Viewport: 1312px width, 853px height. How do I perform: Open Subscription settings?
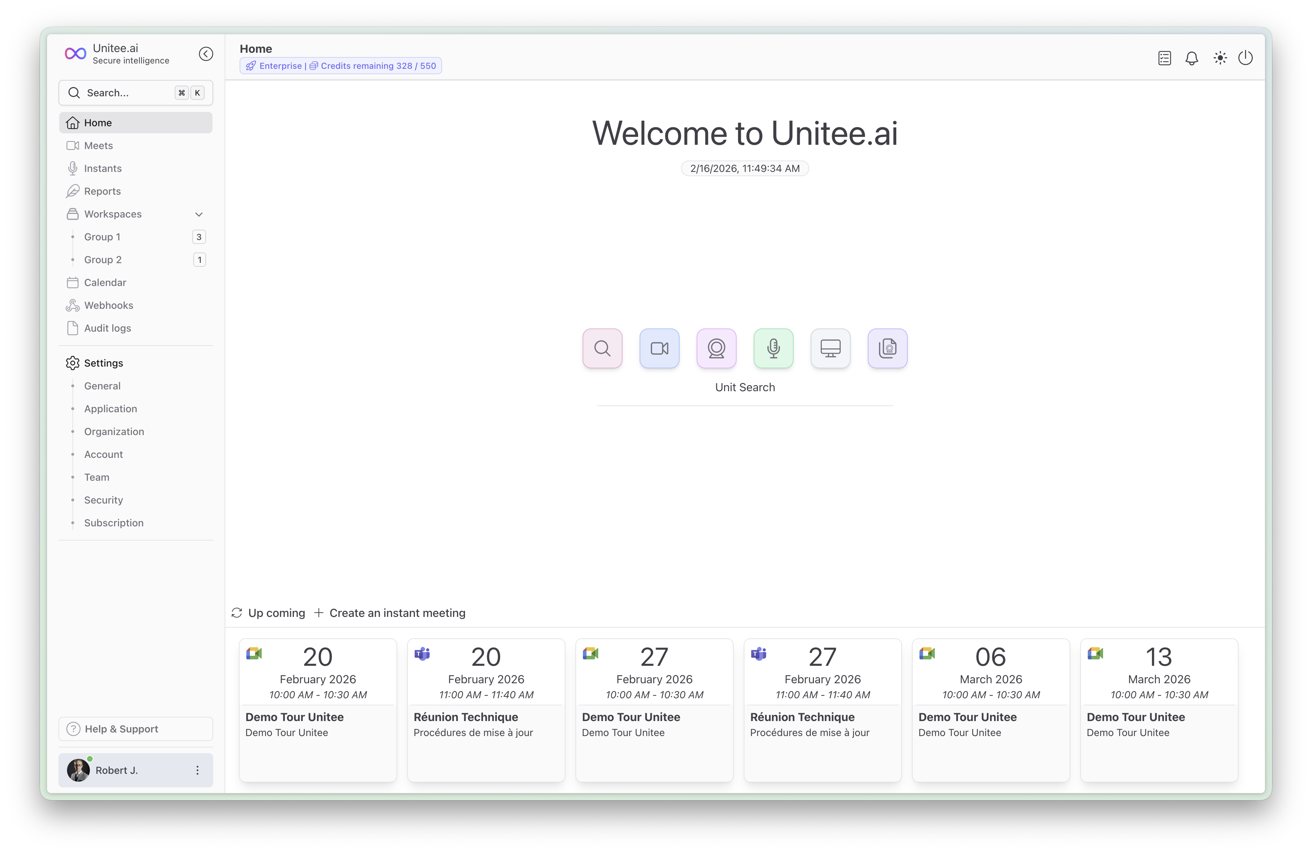coord(135,523)
